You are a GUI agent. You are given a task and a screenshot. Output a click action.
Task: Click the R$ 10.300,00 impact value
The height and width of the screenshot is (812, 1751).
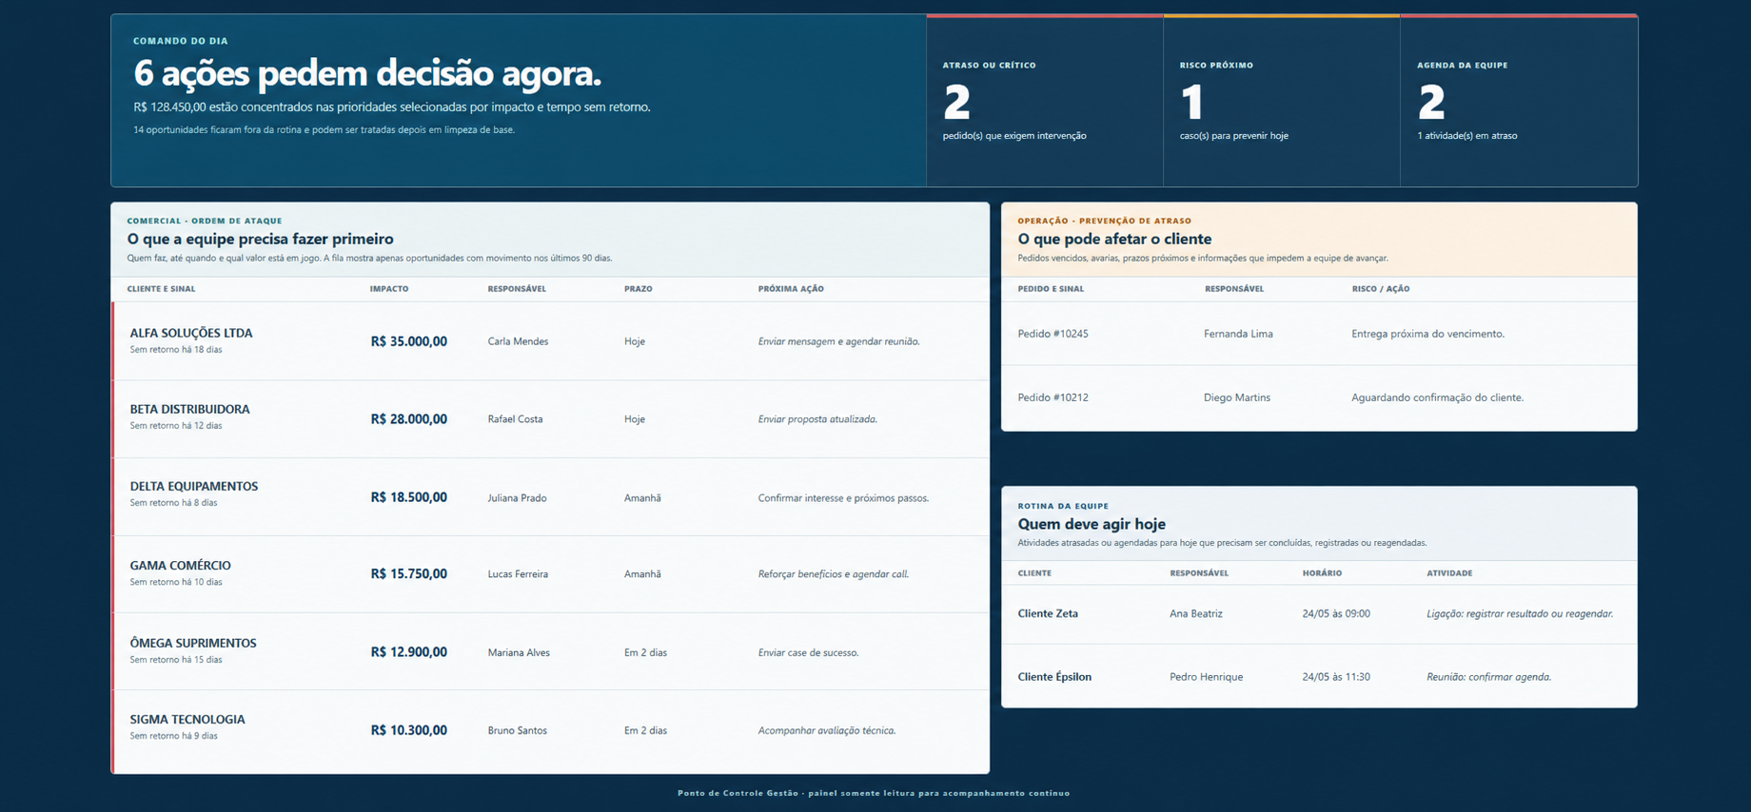point(408,730)
